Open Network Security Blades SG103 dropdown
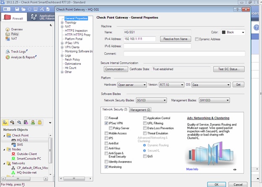This screenshot has width=262, height=187. point(152,100)
